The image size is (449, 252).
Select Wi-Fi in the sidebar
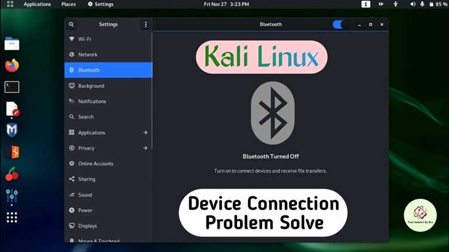click(108, 39)
